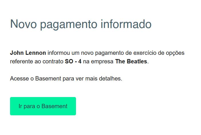Click the words "ver mais" in the last sentence
Viewport: 201px width, 135px height.
87,78
